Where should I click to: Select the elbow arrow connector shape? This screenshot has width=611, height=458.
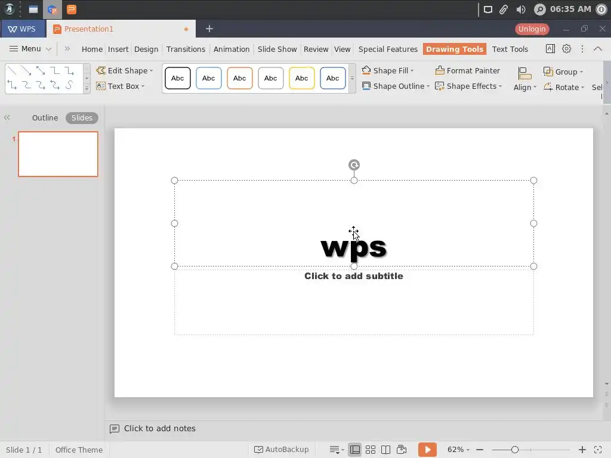(x=69, y=70)
